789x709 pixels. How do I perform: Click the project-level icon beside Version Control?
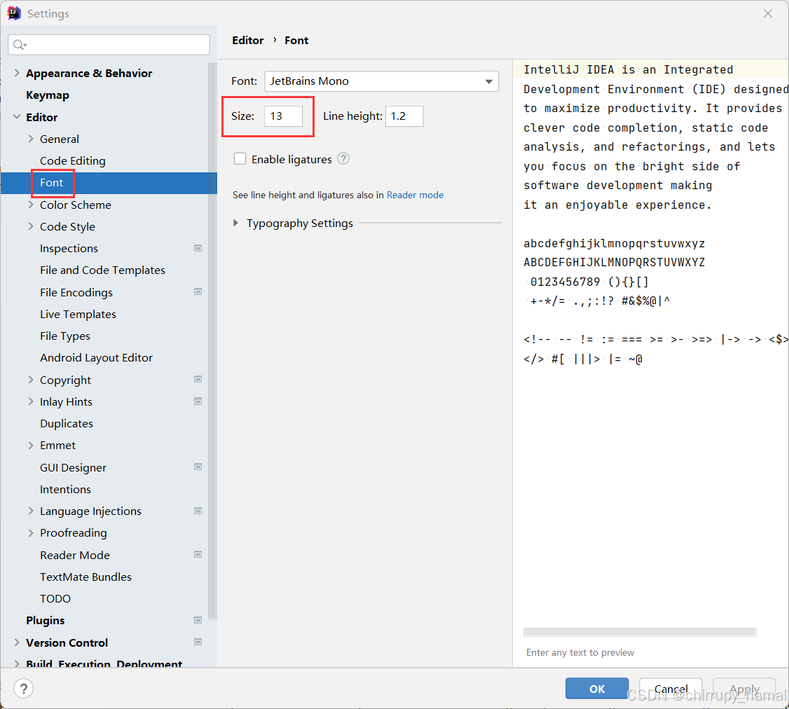(198, 642)
